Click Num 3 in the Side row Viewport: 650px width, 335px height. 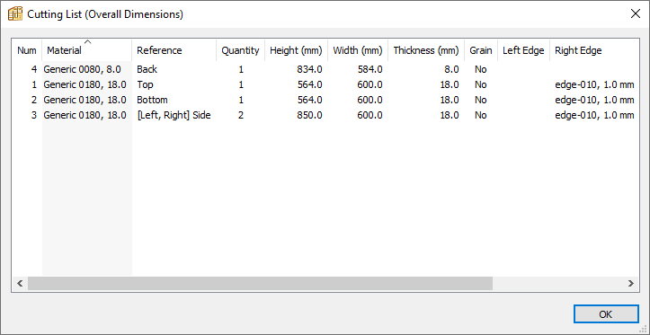(x=34, y=116)
